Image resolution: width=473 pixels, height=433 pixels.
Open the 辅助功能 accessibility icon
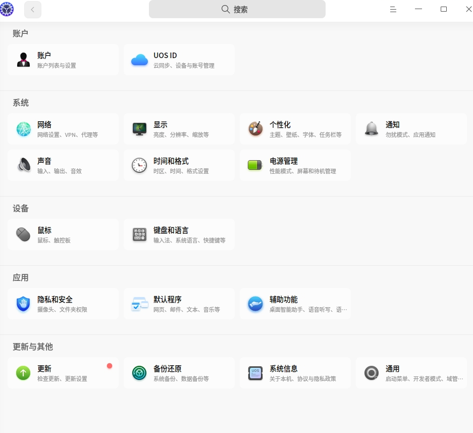[x=255, y=304]
